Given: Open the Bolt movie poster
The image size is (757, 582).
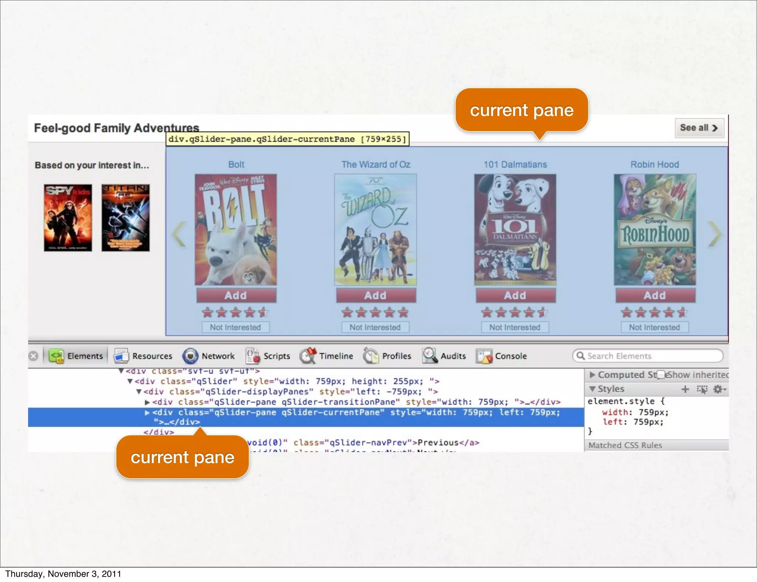Looking at the screenshot, I should [236, 230].
